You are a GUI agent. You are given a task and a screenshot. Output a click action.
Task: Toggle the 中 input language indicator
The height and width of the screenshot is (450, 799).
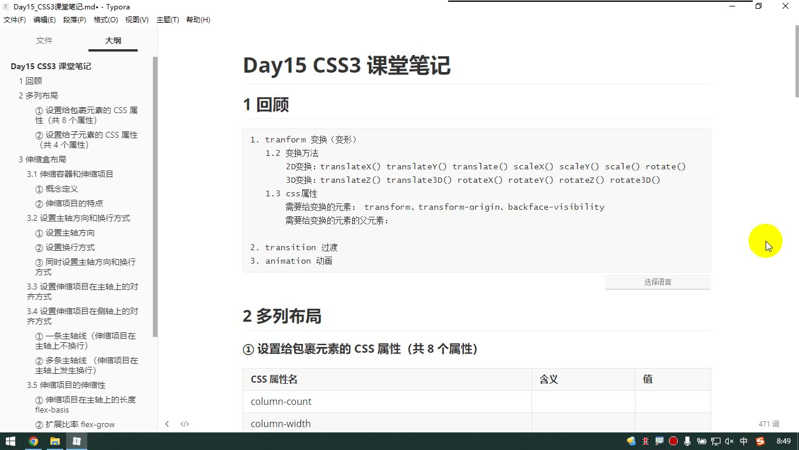(744, 441)
